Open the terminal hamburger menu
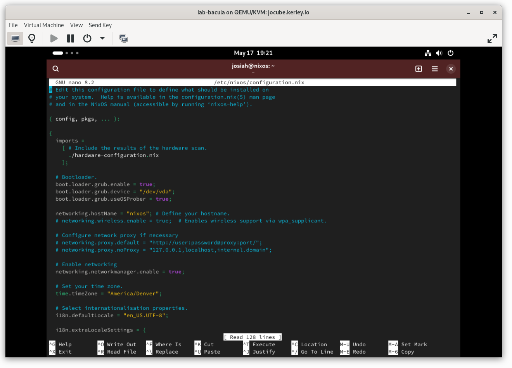 435,69
